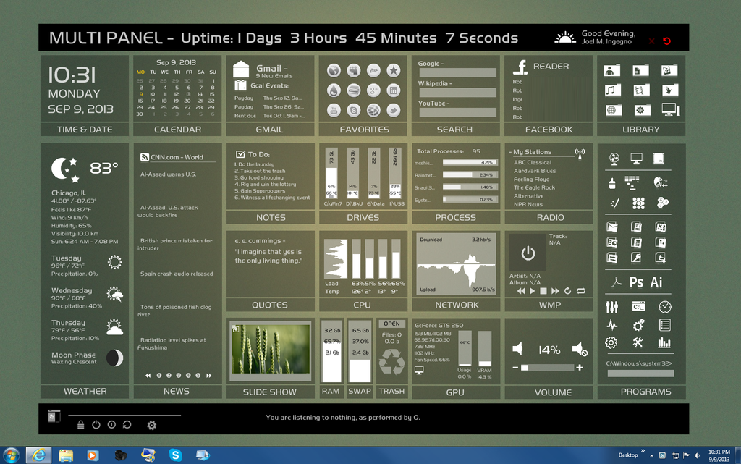The height and width of the screenshot is (464, 741).
Task: Go to previous news page arrows
Action: click(148, 376)
